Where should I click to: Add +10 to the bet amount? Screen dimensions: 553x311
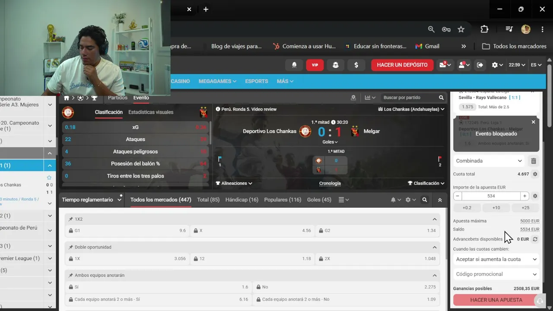[x=496, y=208]
